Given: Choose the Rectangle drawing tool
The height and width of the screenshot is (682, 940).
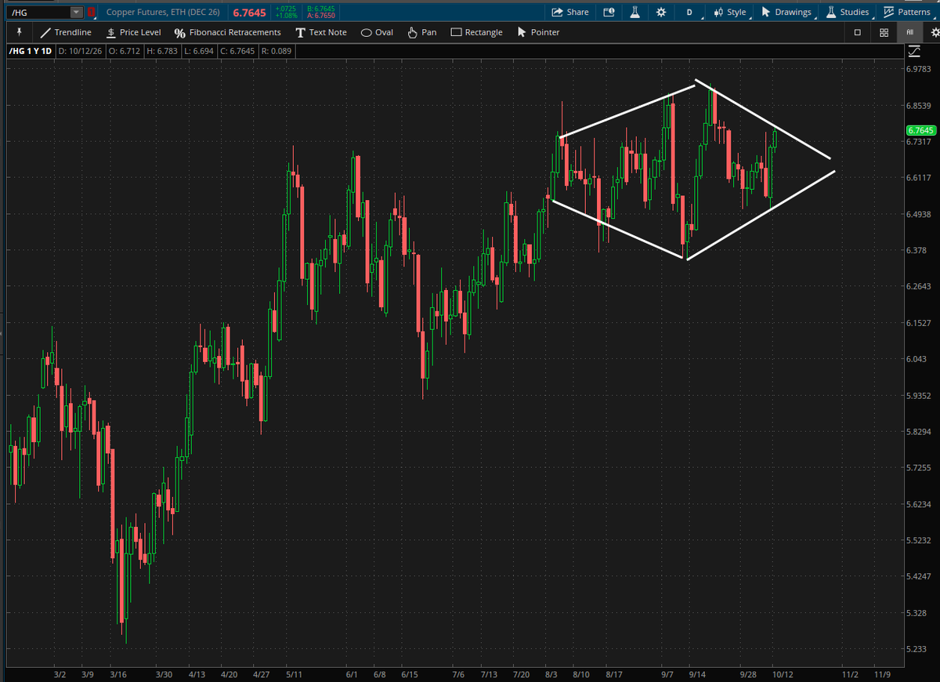Looking at the screenshot, I should click(x=476, y=32).
